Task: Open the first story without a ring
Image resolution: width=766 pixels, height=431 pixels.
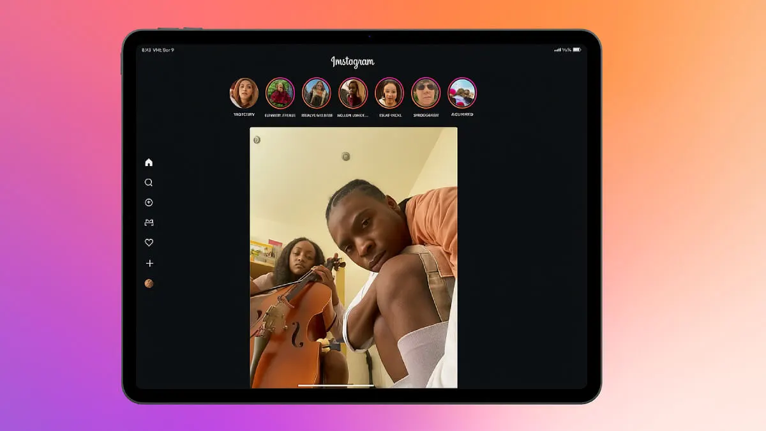Action: (244, 93)
